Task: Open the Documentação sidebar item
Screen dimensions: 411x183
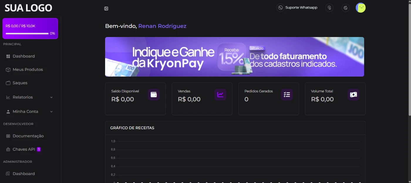Action: click(x=28, y=136)
